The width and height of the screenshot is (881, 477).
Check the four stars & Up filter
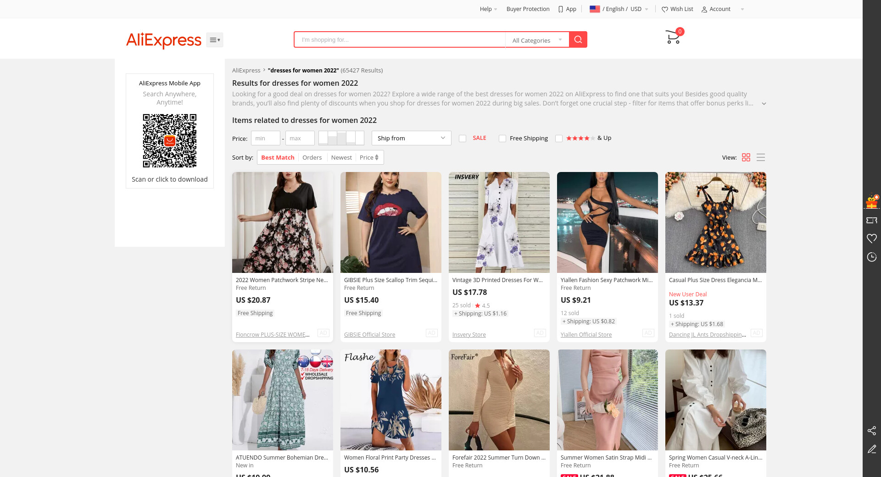pos(559,139)
